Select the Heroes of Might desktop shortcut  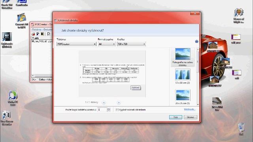239,16
